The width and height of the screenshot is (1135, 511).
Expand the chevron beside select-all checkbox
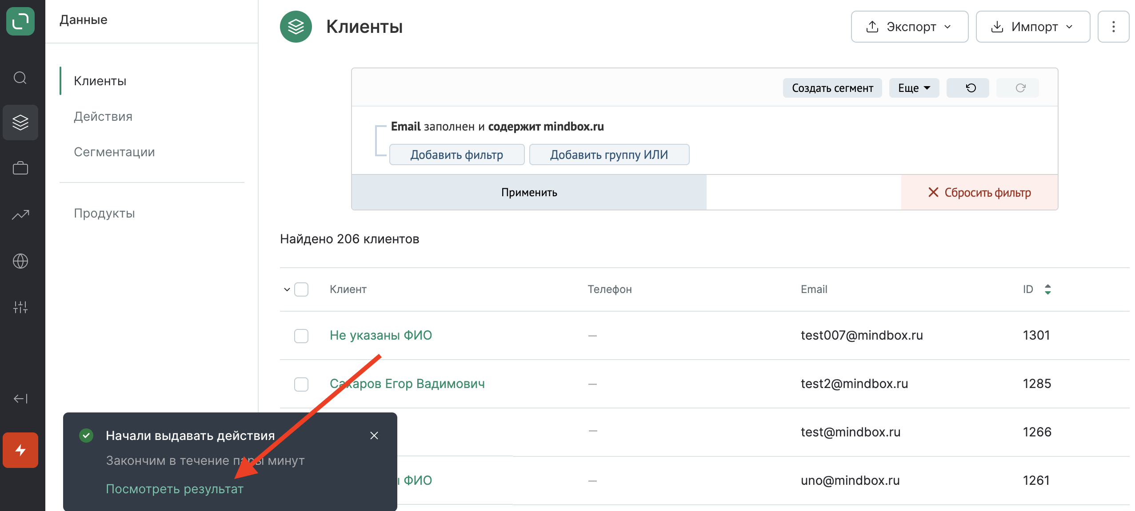287,289
